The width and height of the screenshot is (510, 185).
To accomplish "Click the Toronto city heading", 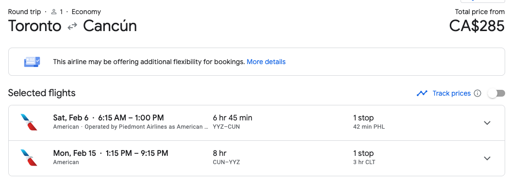I will [35, 26].
